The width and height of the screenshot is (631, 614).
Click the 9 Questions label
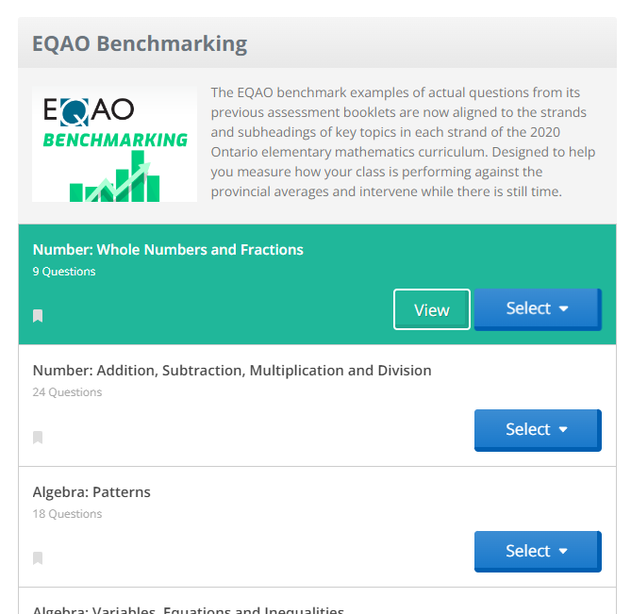[x=64, y=272]
